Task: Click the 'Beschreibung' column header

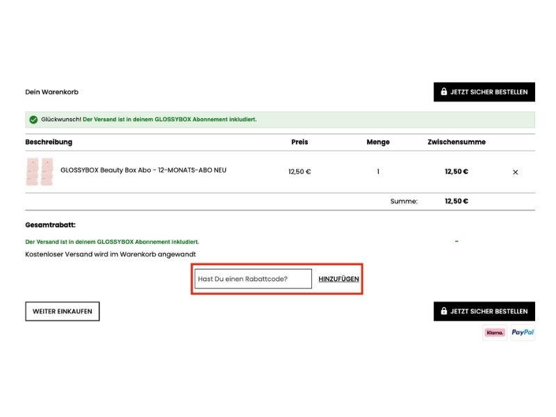Action: [x=49, y=142]
